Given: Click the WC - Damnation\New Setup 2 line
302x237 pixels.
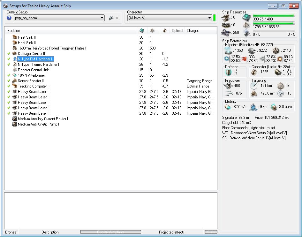Looking at the screenshot, I should click(x=254, y=133).
